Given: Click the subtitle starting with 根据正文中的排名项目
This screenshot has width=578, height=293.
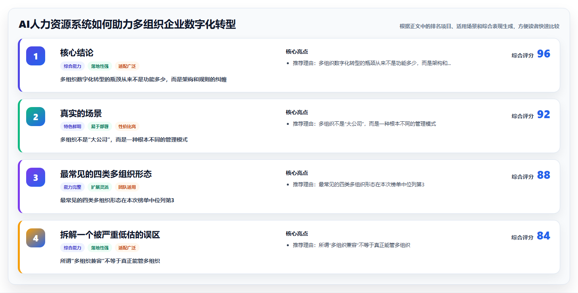Looking at the screenshot, I should point(479,26).
